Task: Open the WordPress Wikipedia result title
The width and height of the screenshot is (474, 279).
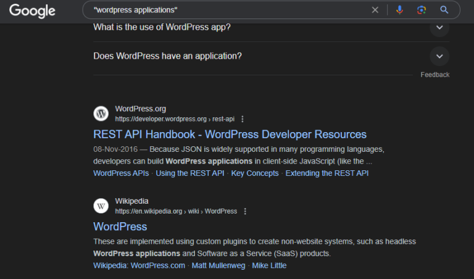Action: click(120, 227)
